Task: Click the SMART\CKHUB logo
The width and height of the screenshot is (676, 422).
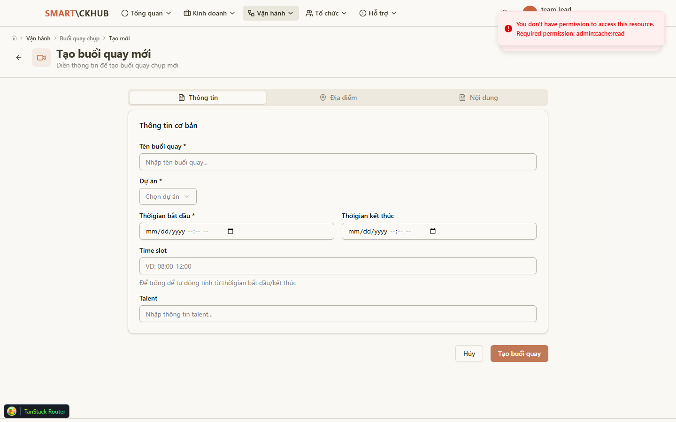Action: point(77,13)
